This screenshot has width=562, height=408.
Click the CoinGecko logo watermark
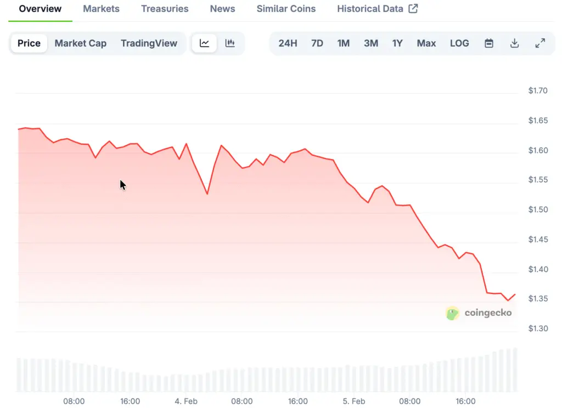(x=479, y=313)
